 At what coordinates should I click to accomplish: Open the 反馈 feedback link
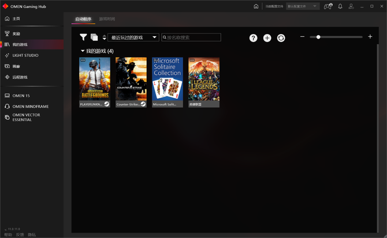pyautogui.click(x=20, y=235)
